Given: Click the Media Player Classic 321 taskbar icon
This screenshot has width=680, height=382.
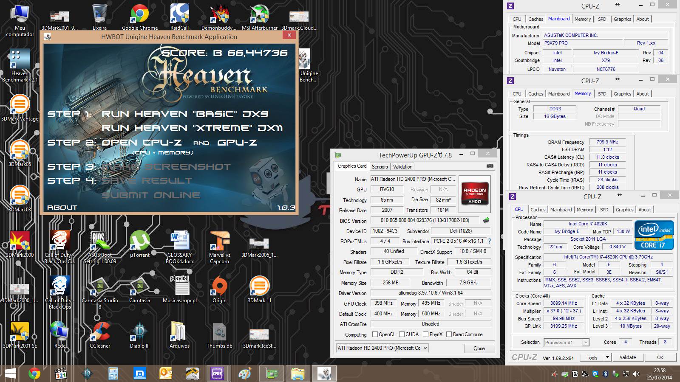Looking at the screenshot, I should click(x=61, y=374).
